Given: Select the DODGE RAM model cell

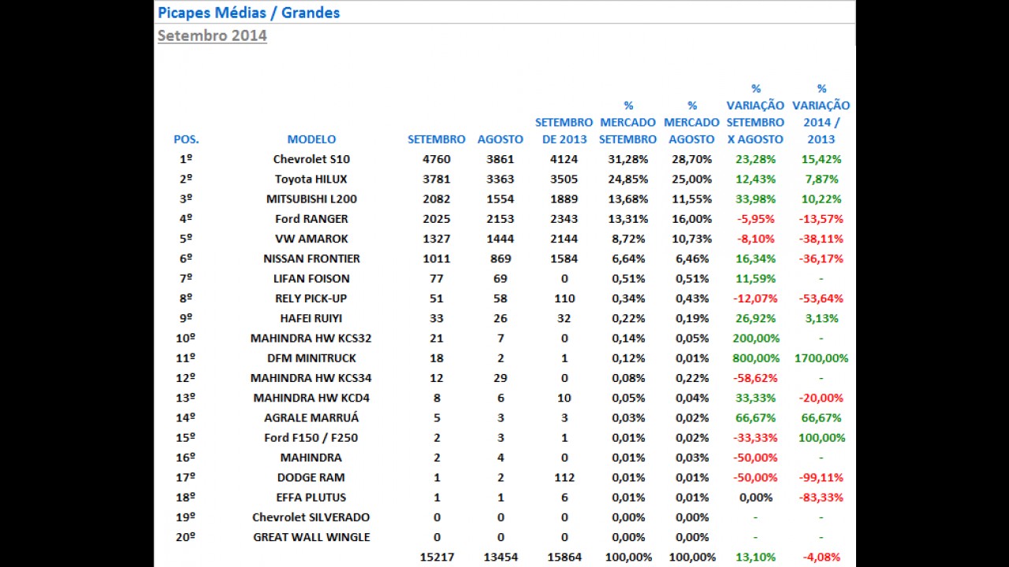Looking at the screenshot, I should click(x=311, y=477).
